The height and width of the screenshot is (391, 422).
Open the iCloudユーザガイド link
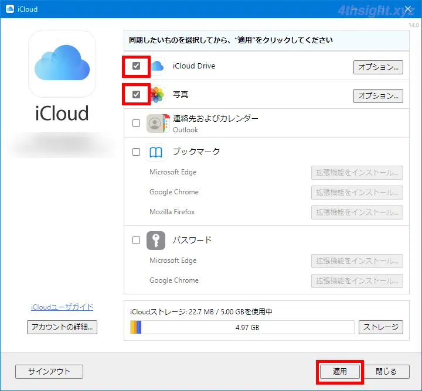pyautogui.click(x=62, y=307)
